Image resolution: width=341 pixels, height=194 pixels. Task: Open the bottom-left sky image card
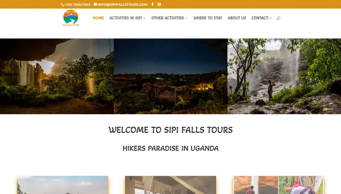[x=63, y=185]
